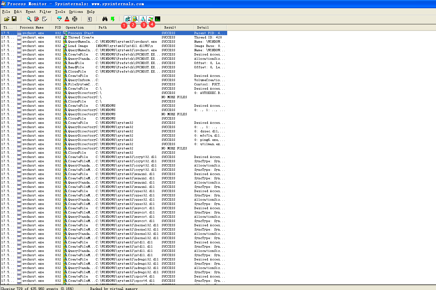The width and height of the screenshot is (436, 290).
Task: Toggle event capture with the magnifier icon
Action: coord(29,19)
